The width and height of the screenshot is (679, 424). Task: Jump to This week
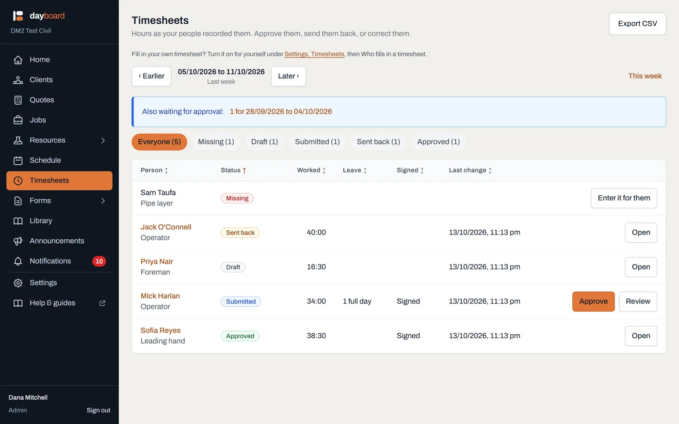[645, 76]
